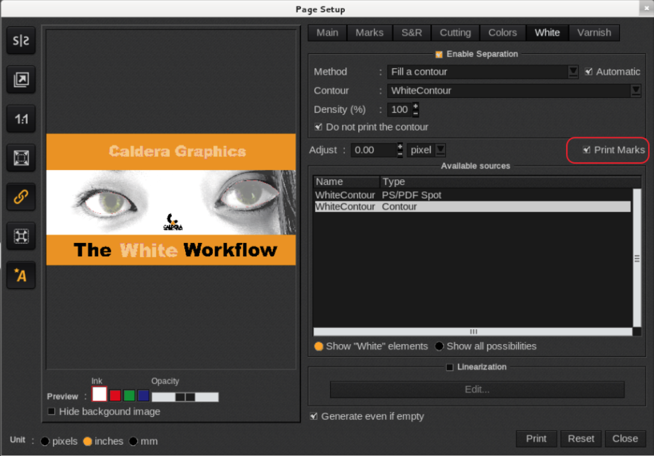Uncheck Do not print the contour
Image resolution: width=654 pixels, height=456 pixels.
tap(319, 127)
